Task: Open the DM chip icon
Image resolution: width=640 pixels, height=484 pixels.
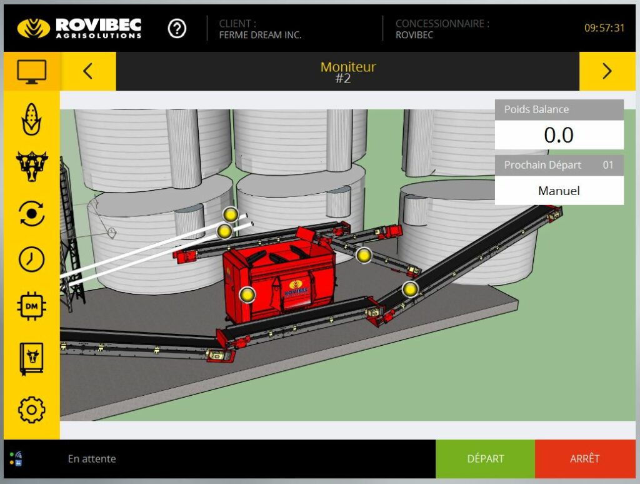Action: [31, 306]
